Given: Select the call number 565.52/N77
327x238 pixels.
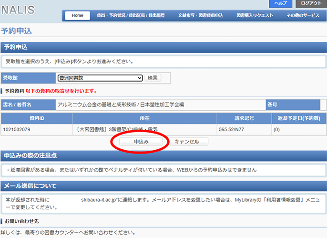Looking at the screenshot, I should 233,129.
